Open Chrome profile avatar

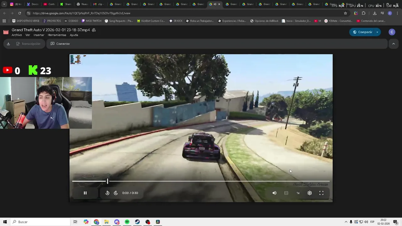coord(390,13)
